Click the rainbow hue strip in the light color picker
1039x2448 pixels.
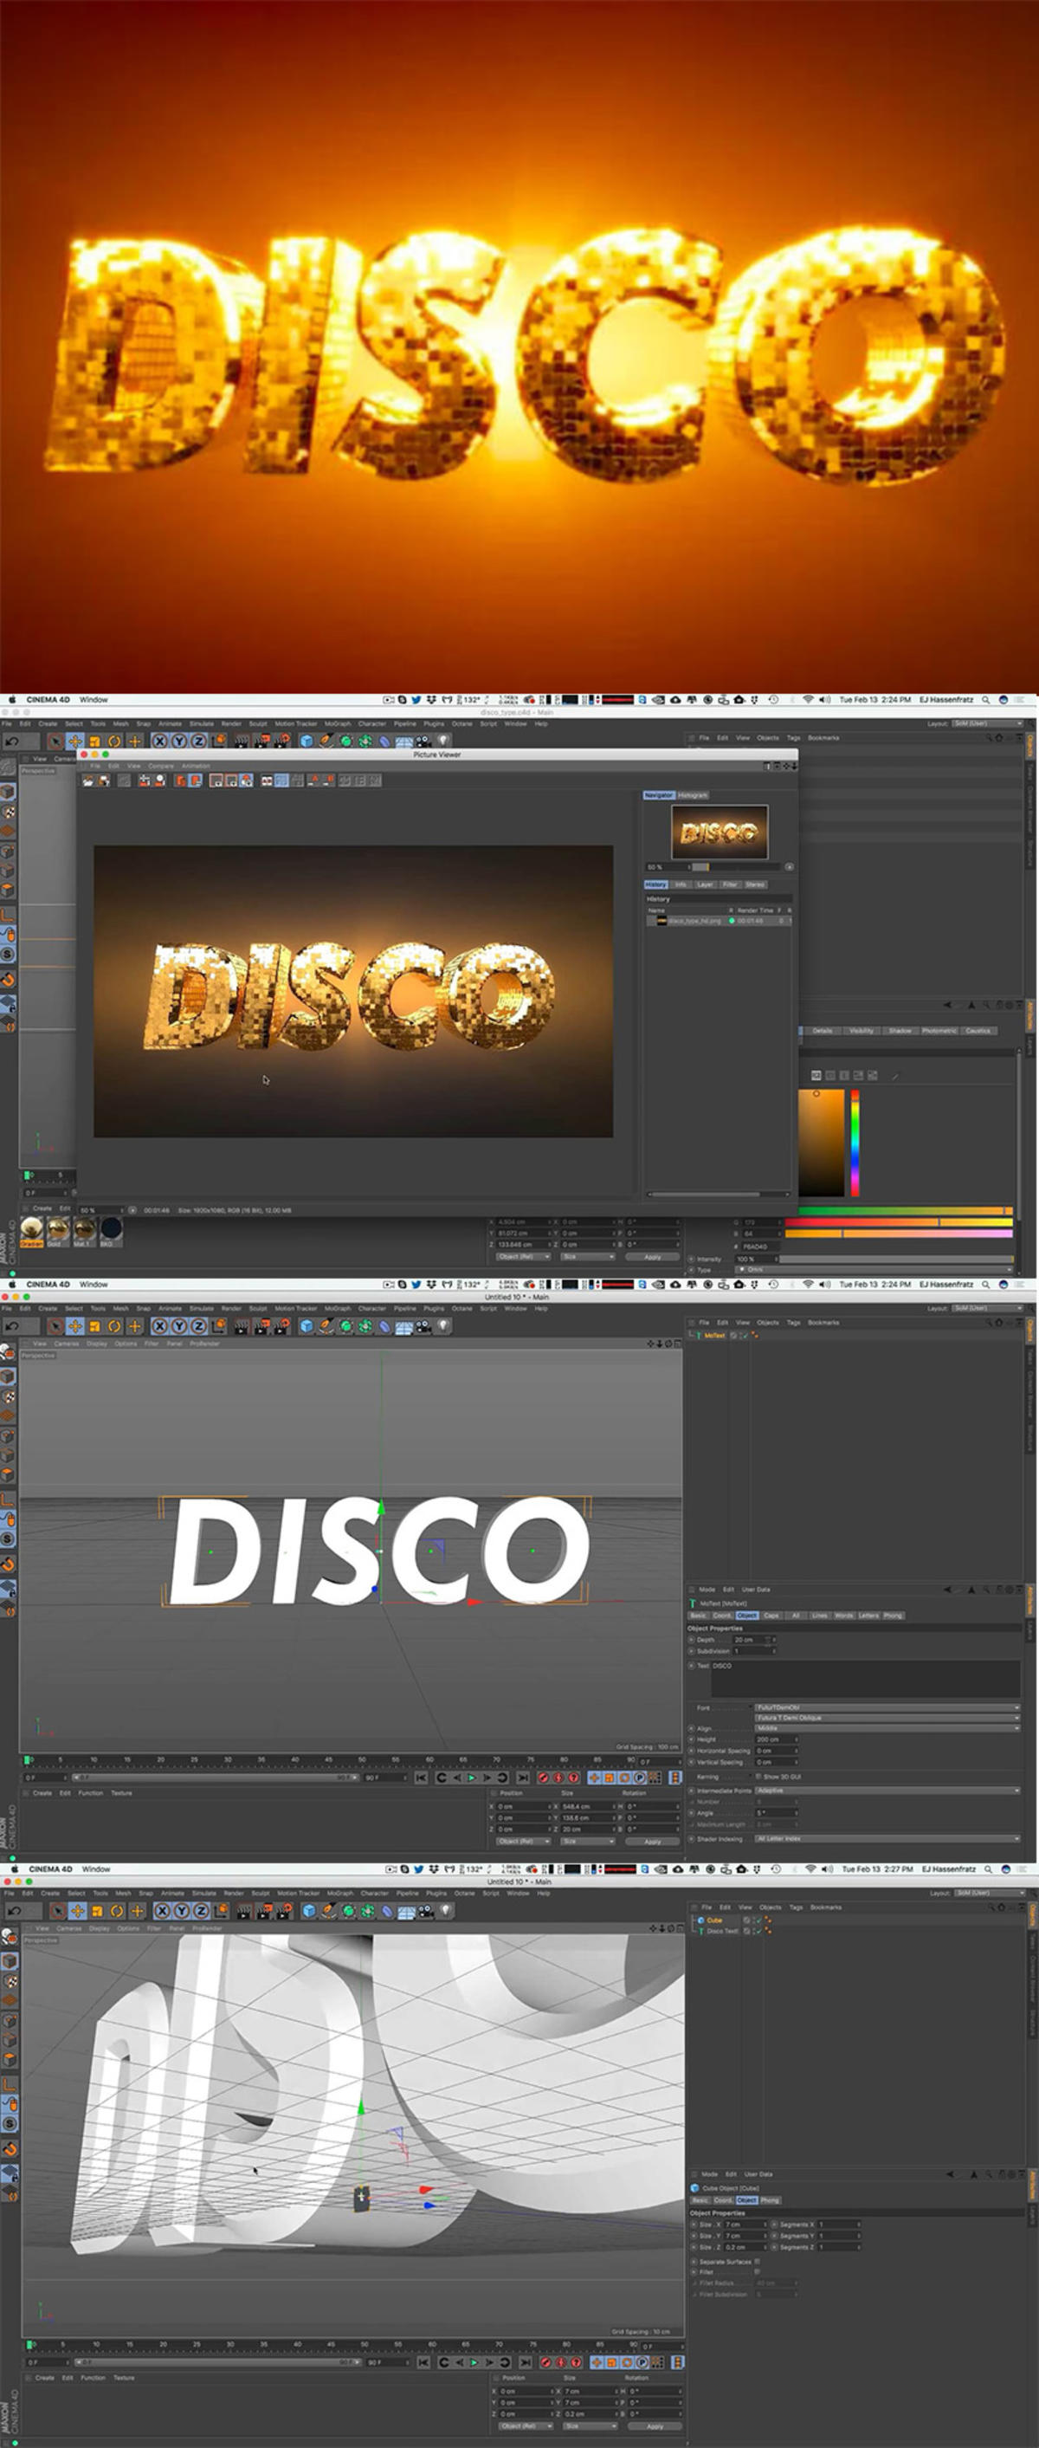click(855, 1143)
